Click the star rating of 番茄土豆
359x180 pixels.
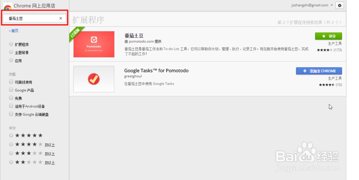click(324, 50)
